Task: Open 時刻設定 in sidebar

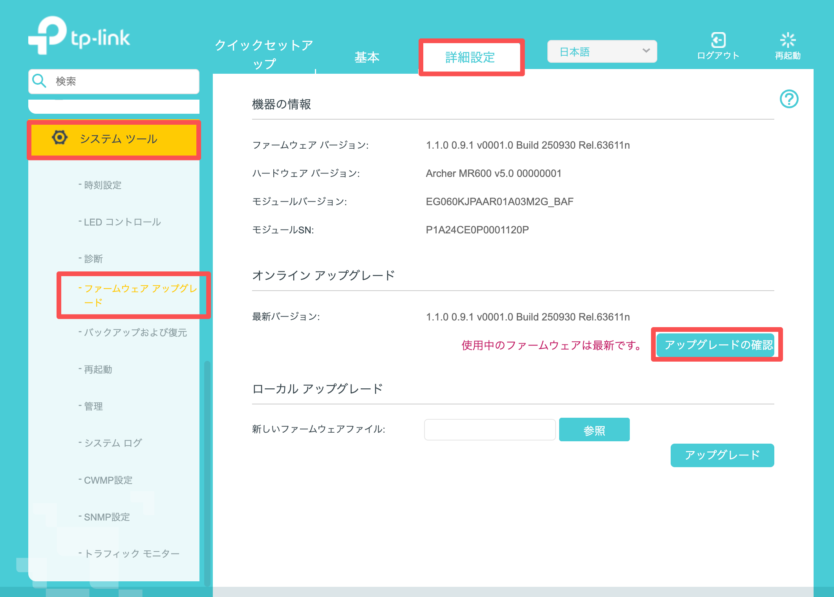Action: coord(103,185)
